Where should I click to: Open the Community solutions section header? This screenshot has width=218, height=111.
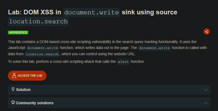click(x=109, y=103)
